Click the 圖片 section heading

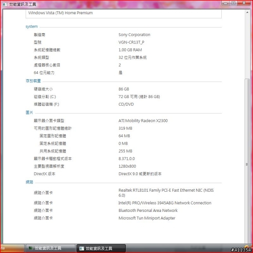[29, 112]
